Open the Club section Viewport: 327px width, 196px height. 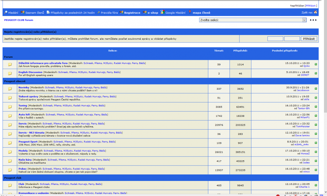coord(21,184)
